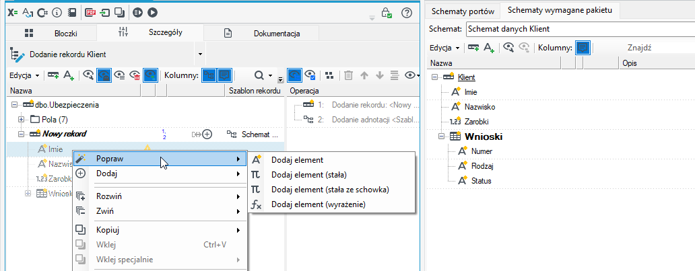Image resolution: width=695 pixels, height=271 pixels.
Task: Click the copy windows icon in top toolbar
Action: tap(119, 13)
